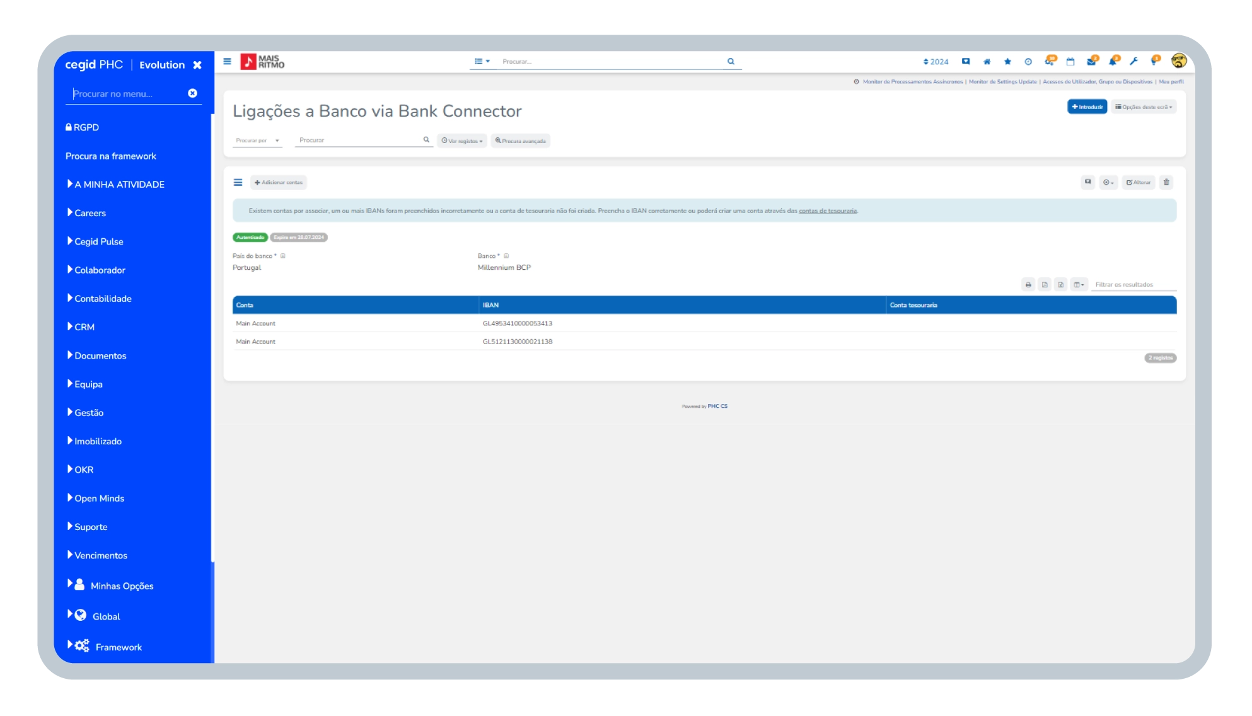
Task: Open the chat message icon in the top bar
Action: tap(966, 62)
